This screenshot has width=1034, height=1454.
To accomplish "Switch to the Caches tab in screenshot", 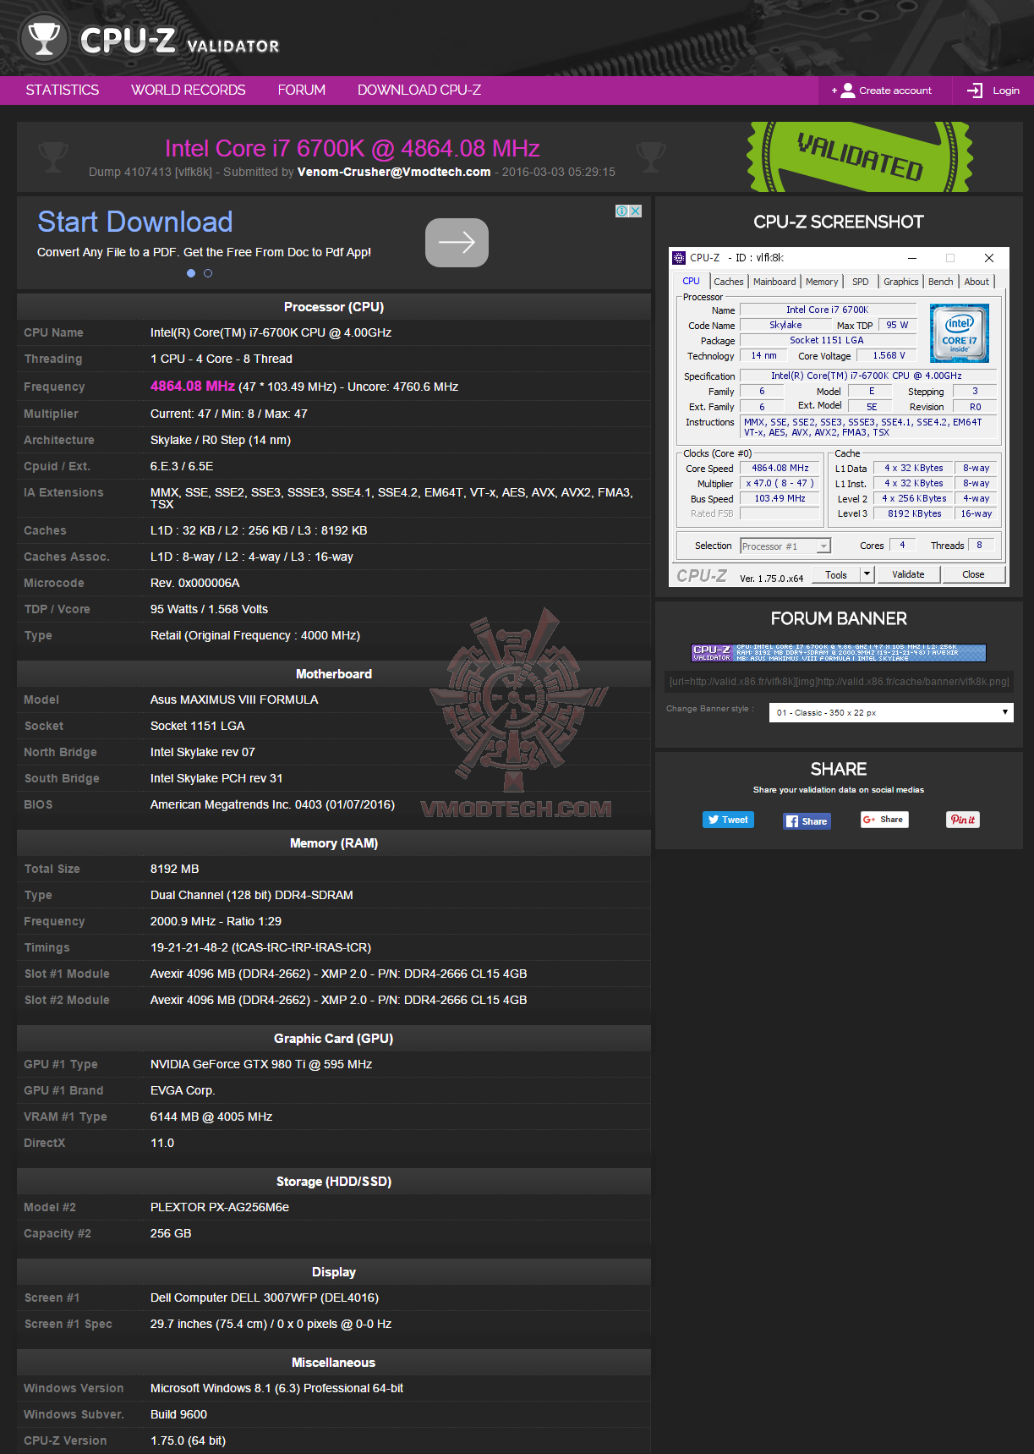I will point(728,282).
